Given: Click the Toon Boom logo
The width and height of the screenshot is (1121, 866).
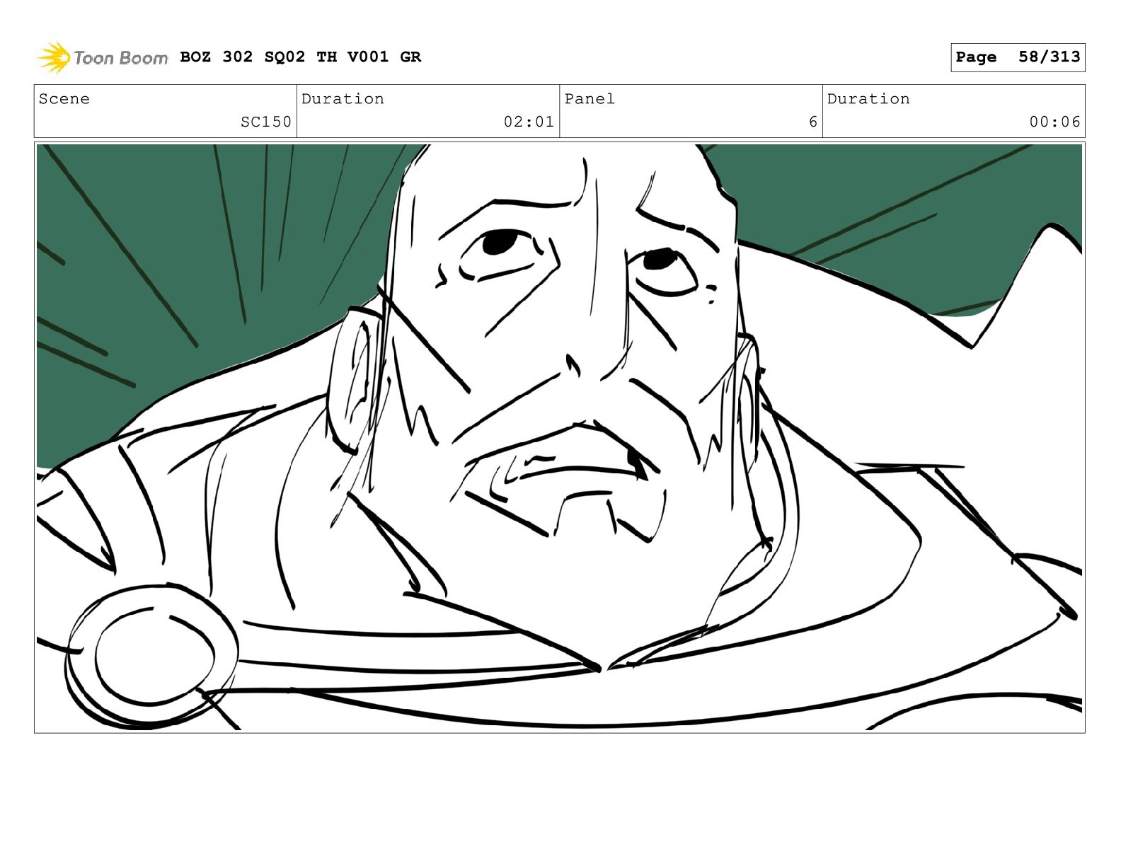Looking at the screenshot, I should 102,57.
